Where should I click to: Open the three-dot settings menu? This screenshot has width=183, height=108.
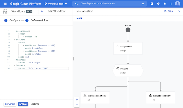point(171,4)
